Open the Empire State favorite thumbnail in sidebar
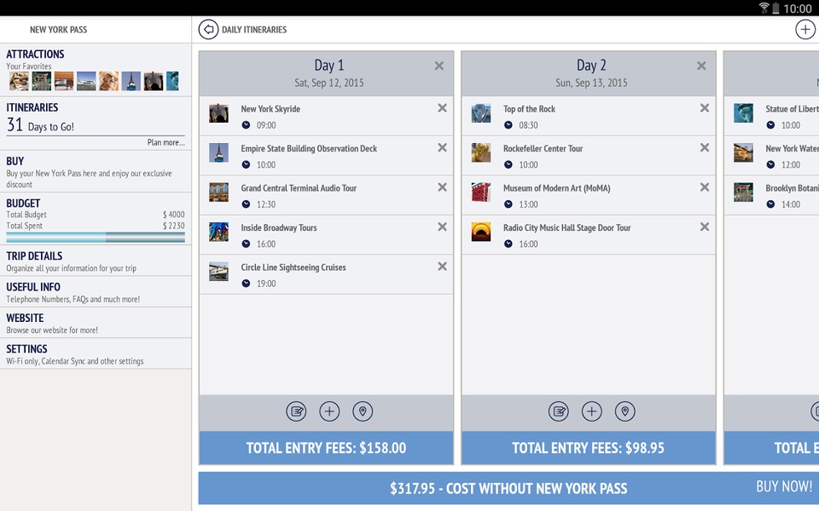819x511 pixels. coord(131,82)
